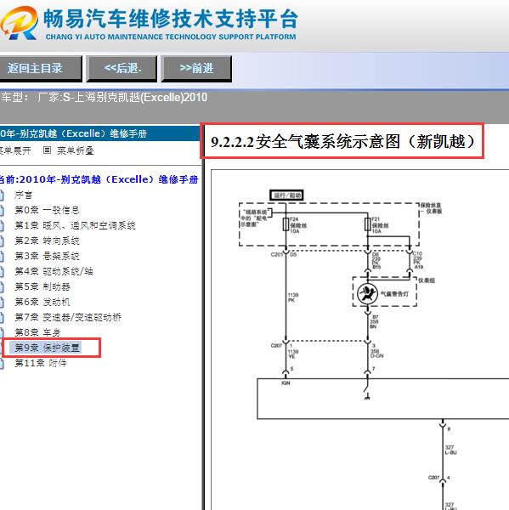Click the IGN terminal label in diagram
The image size is (509, 510).
coord(286,383)
